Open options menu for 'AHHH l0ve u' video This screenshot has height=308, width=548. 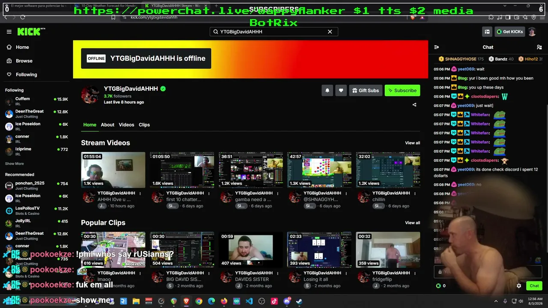point(140,193)
